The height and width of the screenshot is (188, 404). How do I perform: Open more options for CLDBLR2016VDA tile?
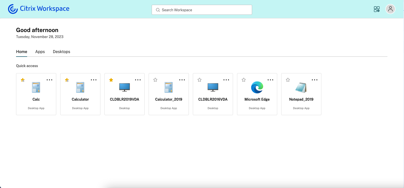tap(226, 80)
